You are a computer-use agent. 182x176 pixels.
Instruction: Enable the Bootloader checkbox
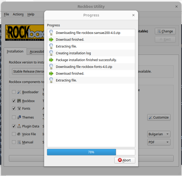click(x=14, y=92)
